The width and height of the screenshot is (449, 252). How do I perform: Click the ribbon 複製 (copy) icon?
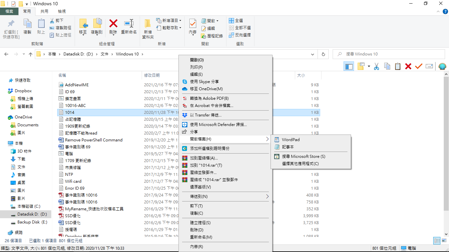pyautogui.click(x=27, y=26)
